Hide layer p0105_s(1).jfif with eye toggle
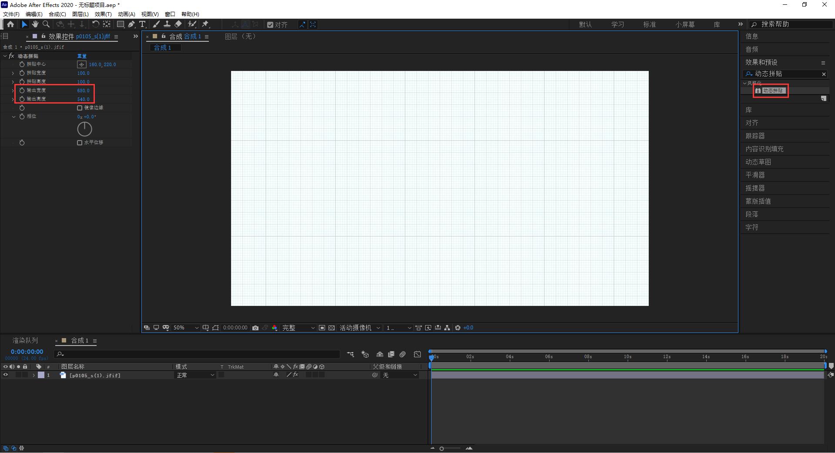 pyautogui.click(x=6, y=375)
